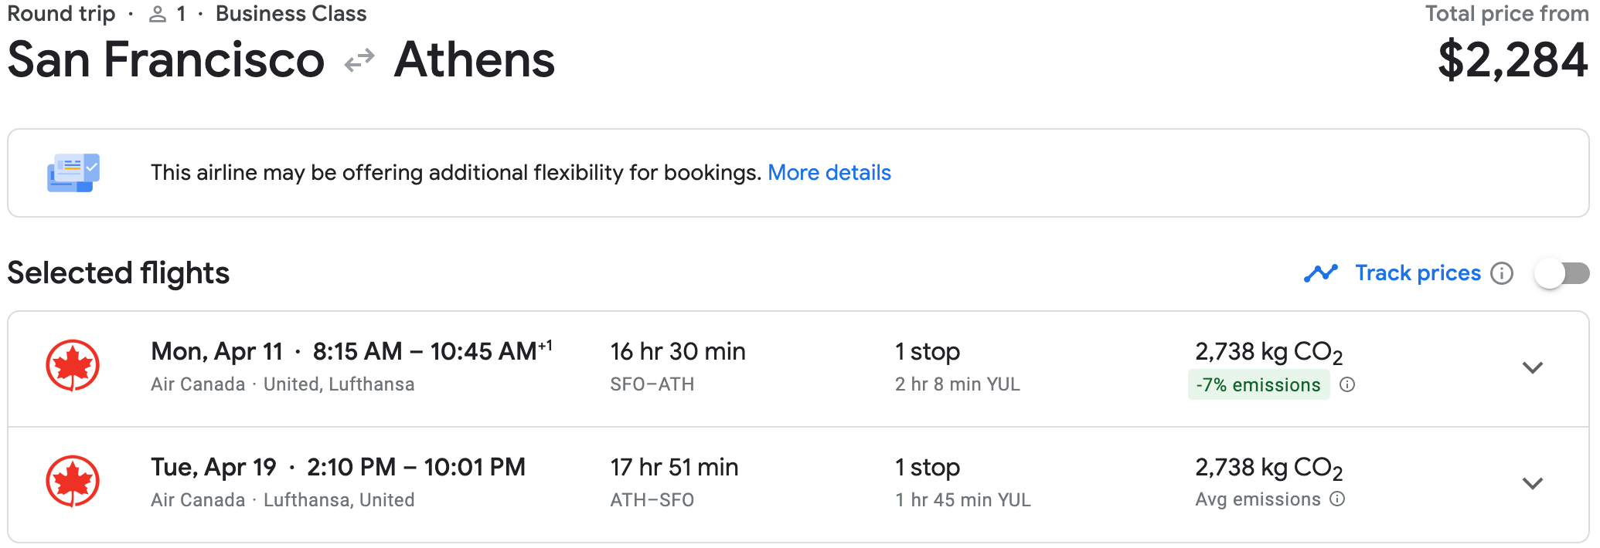This screenshot has height=548, width=1600.
Task: Click the Track prices label
Action: (1418, 272)
